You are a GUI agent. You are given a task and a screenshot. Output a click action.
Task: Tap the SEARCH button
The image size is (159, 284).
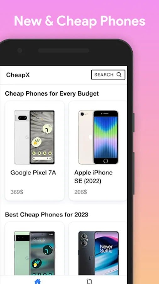tap(108, 74)
